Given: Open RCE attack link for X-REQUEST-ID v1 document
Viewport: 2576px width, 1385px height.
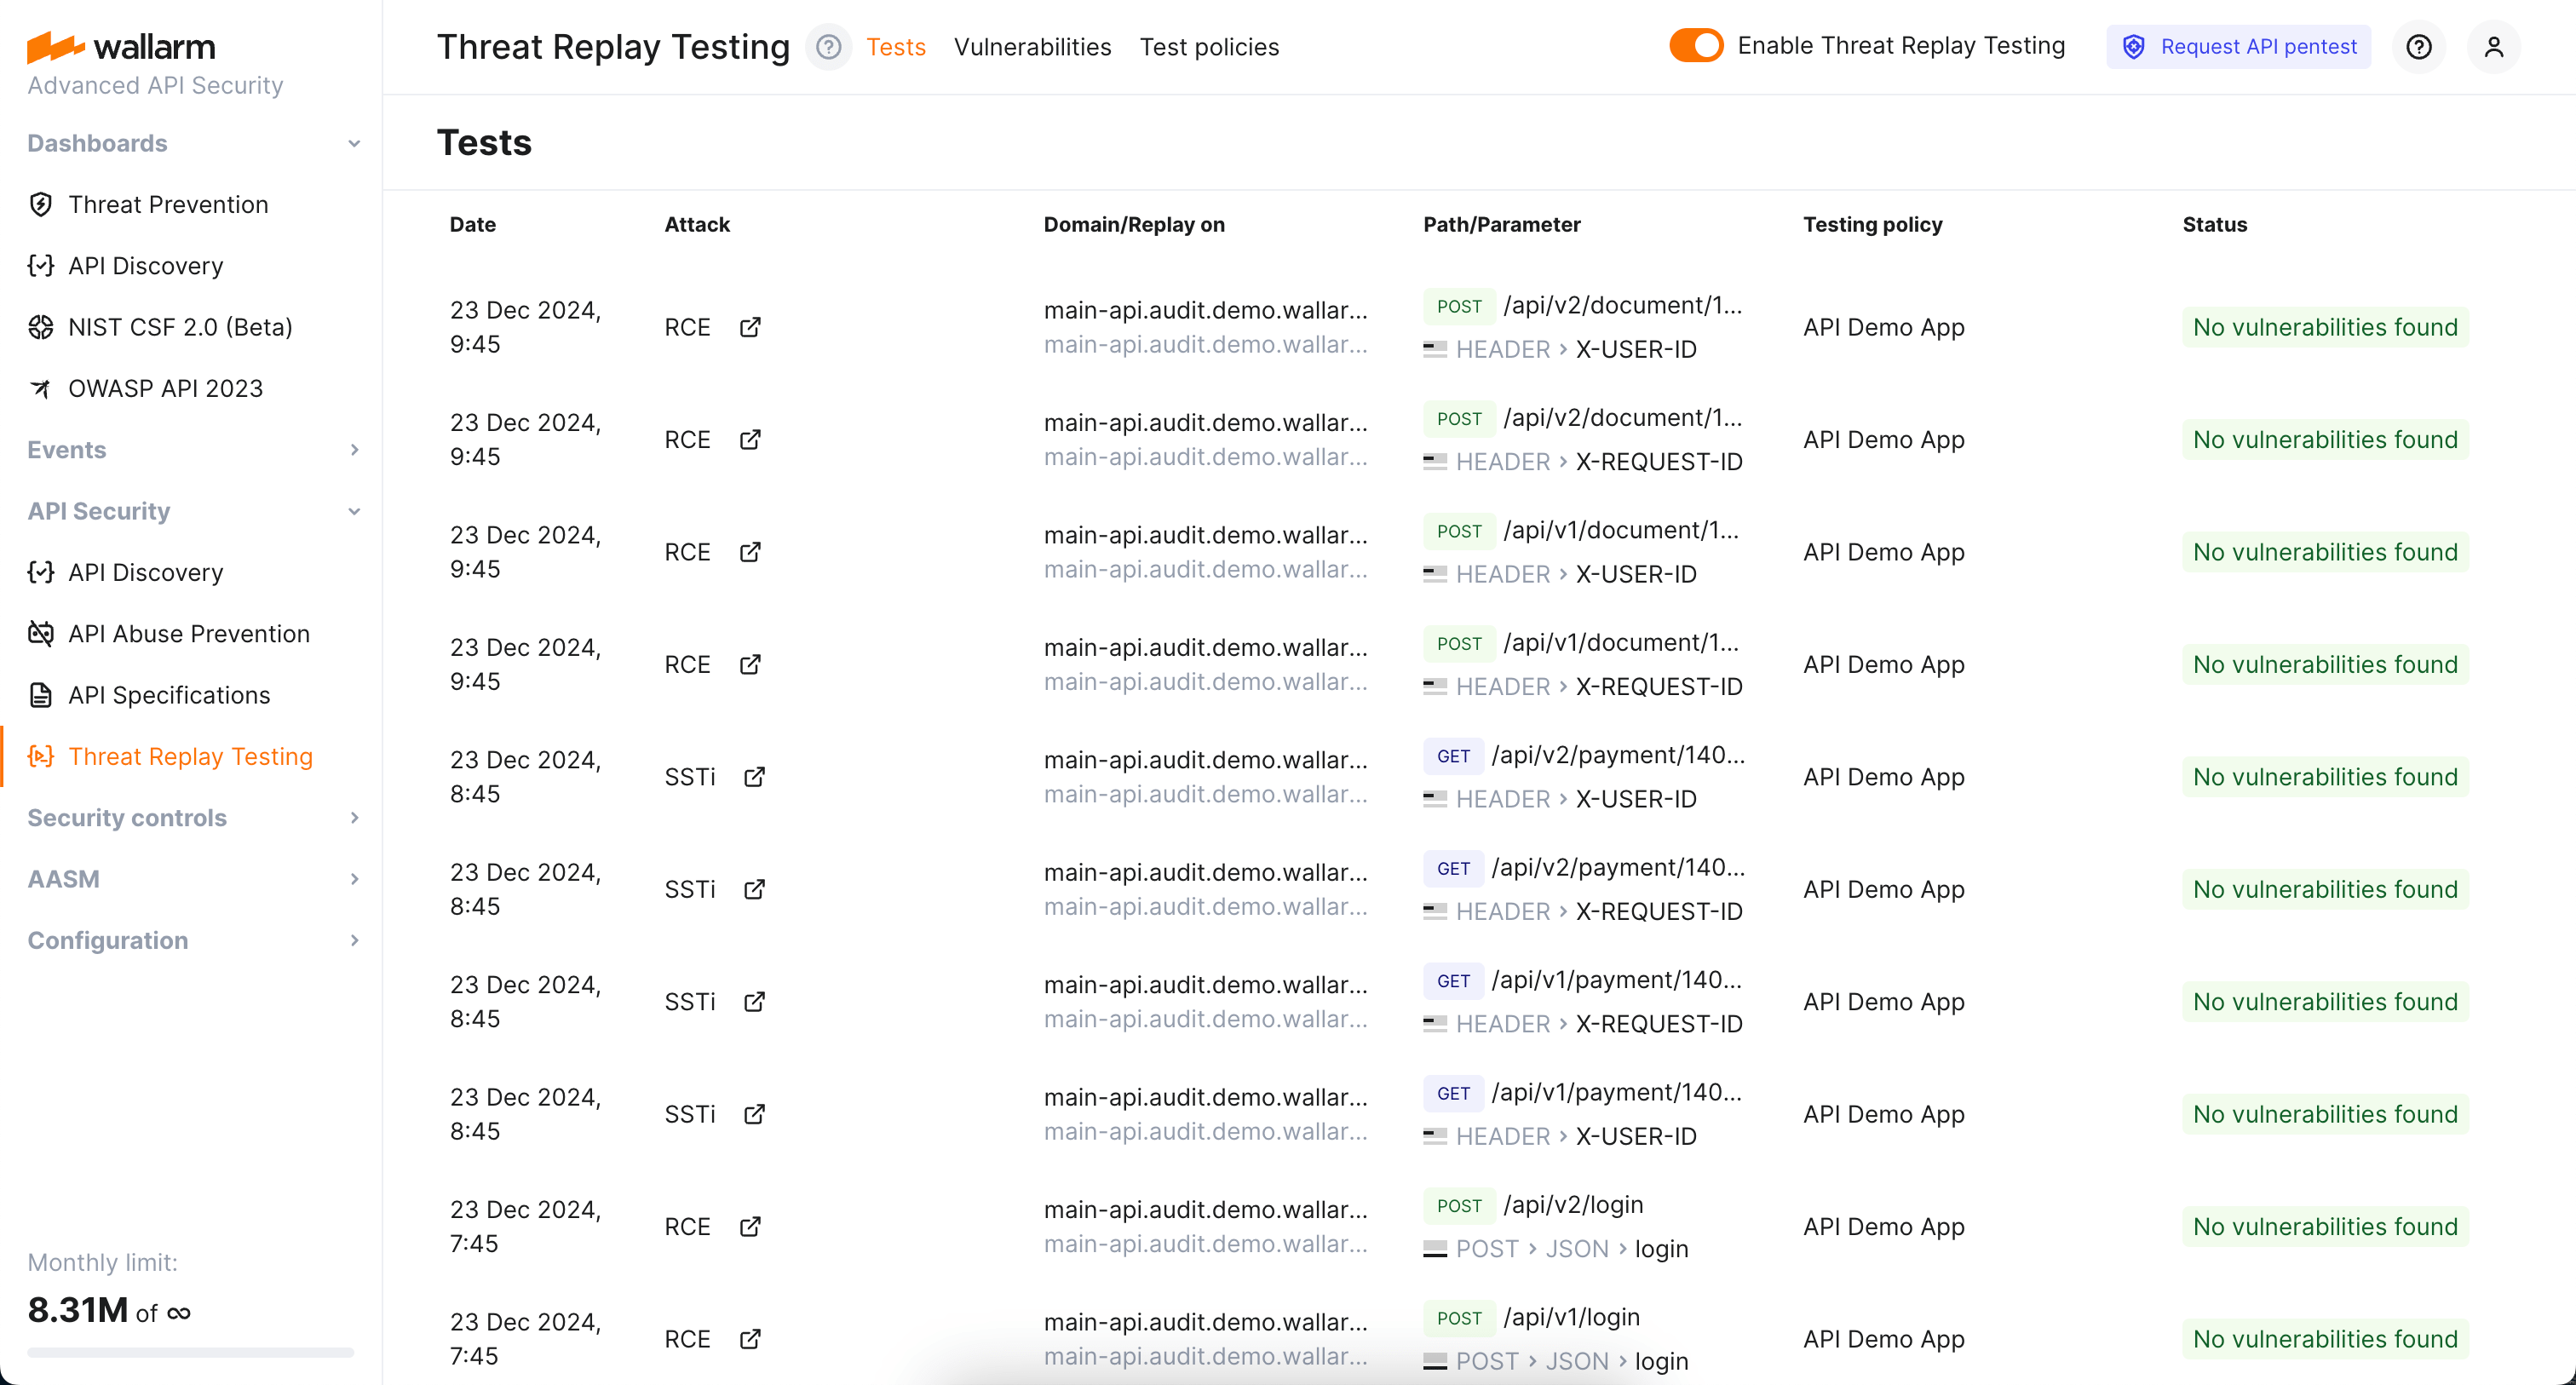Looking at the screenshot, I should pyautogui.click(x=750, y=665).
